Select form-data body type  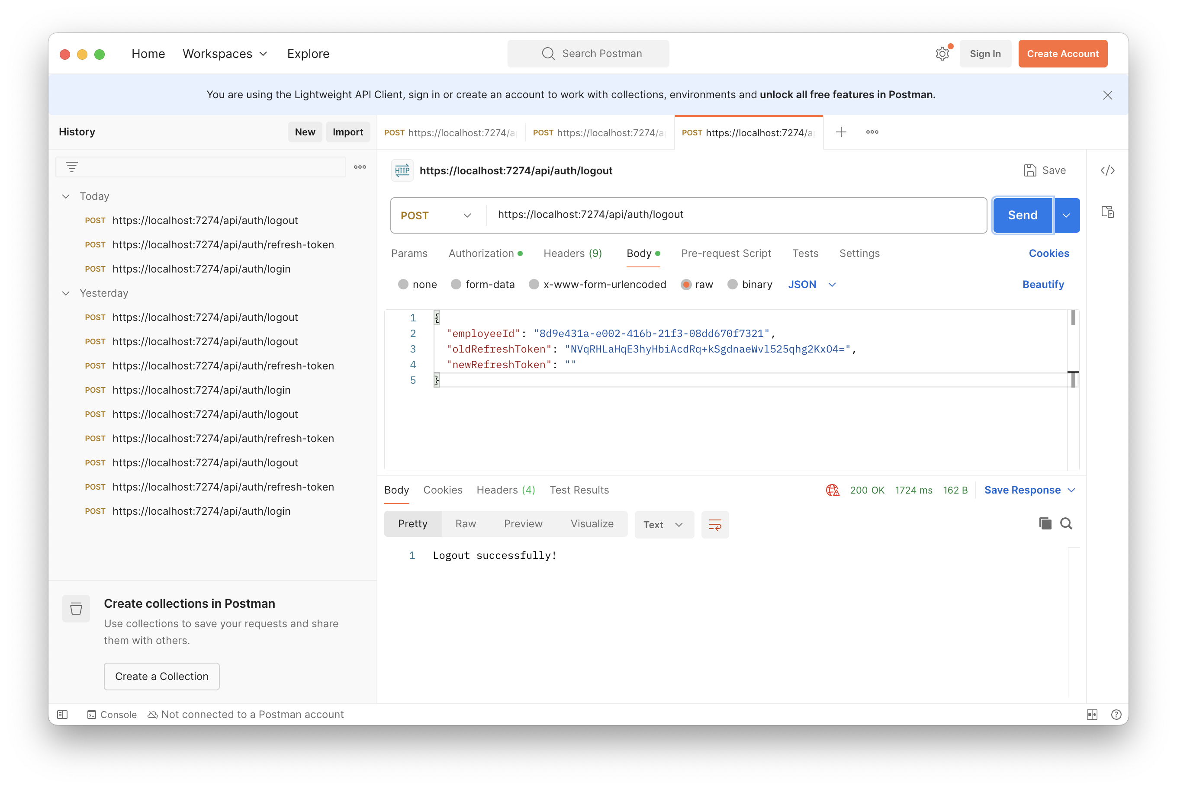click(x=456, y=285)
